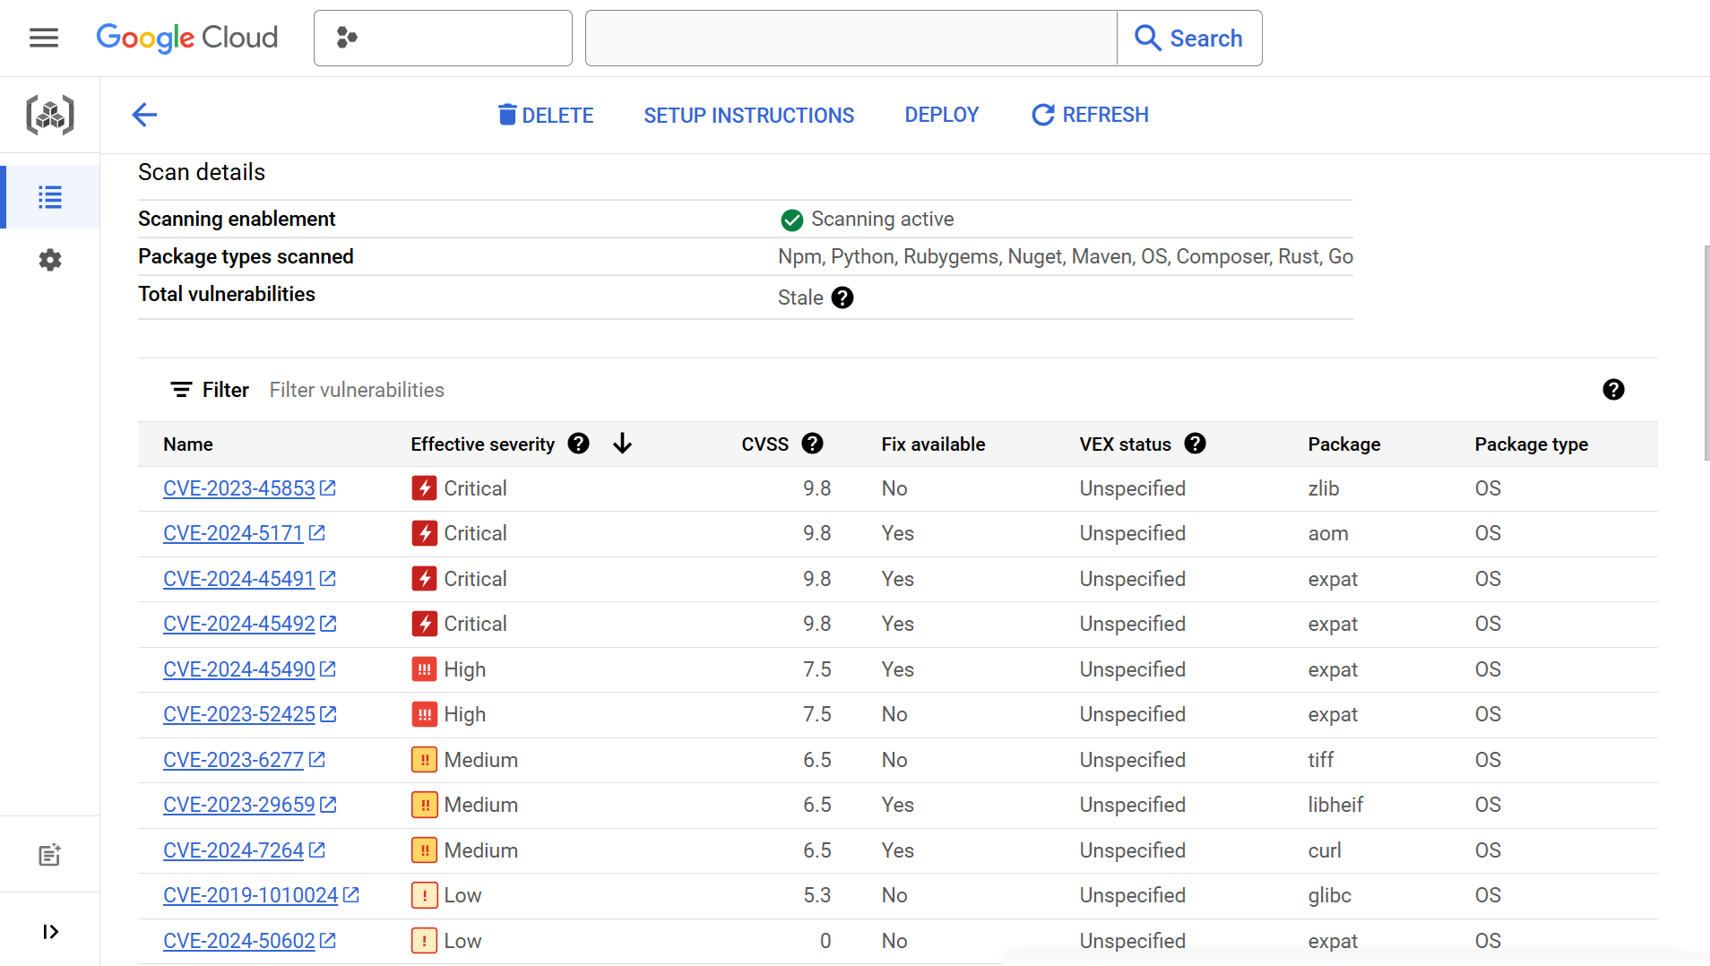The image size is (1710, 966).
Task: Sort by Effective severity arrow
Action: (x=623, y=444)
